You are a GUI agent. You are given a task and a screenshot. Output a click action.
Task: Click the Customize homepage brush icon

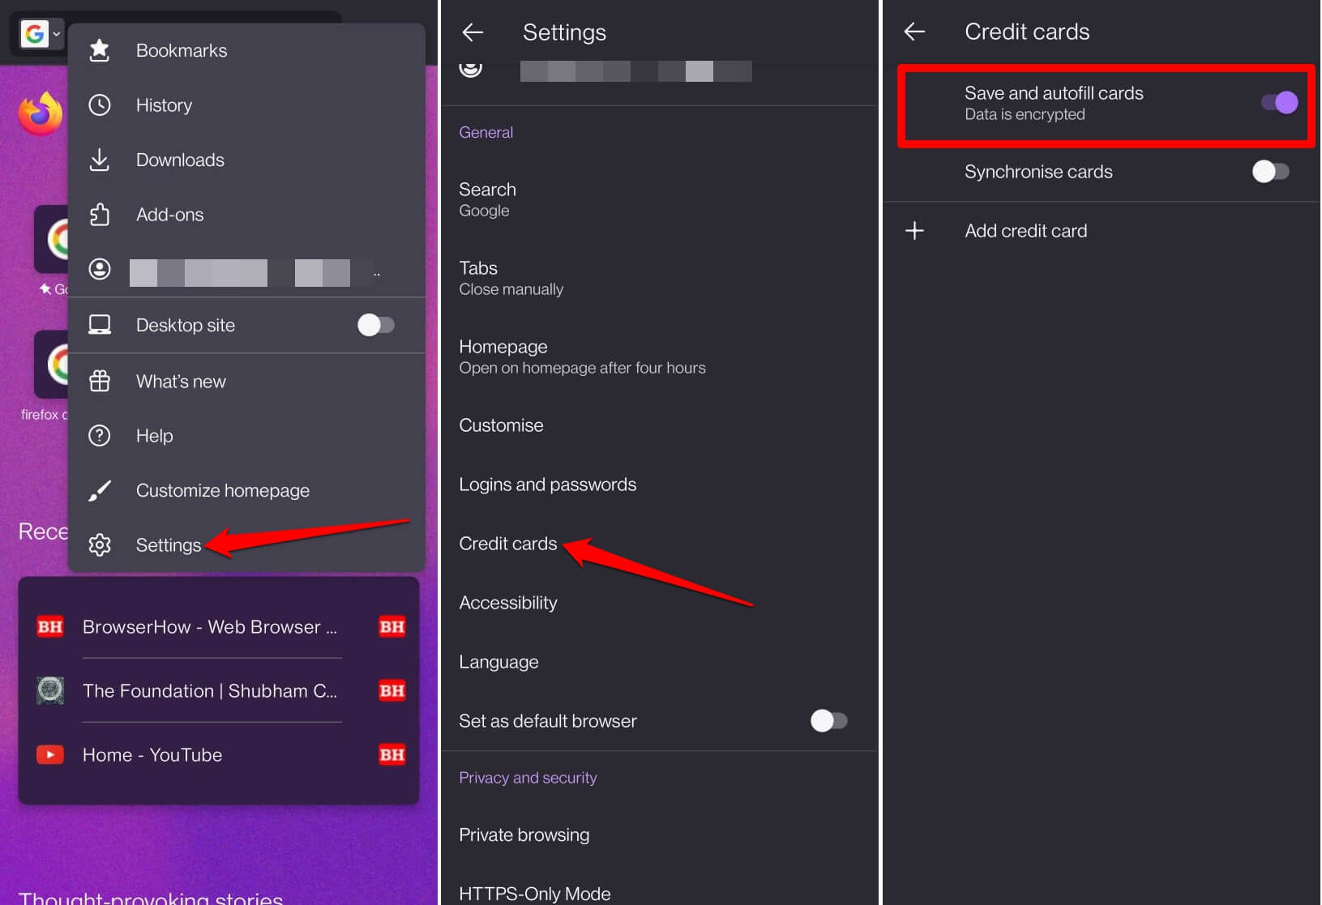(x=100, y=490)
